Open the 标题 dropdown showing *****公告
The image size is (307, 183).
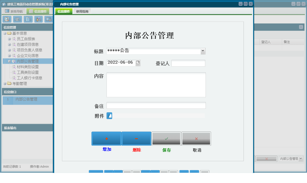point(202,51)
